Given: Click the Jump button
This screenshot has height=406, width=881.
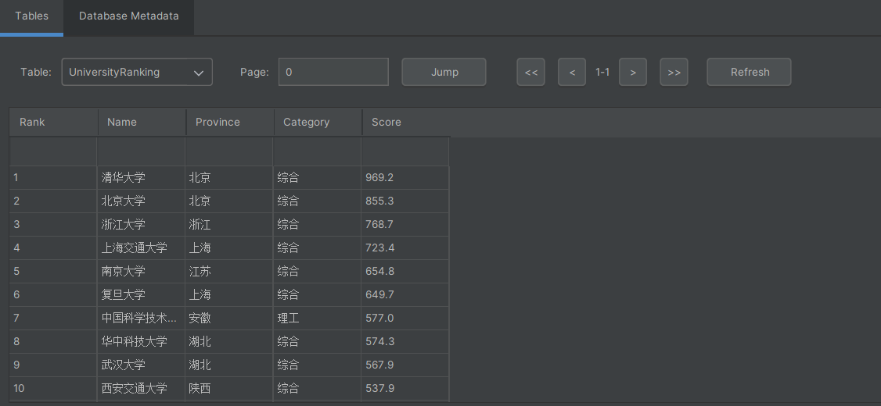Looking at the screenshot, I should coord(444,72).
